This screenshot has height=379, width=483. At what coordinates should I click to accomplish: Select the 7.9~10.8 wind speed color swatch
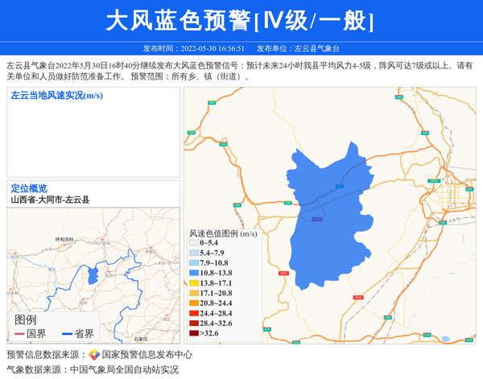click(x=194, y=263)
